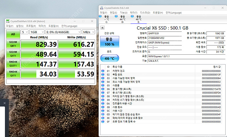Viewport: 227px width, 137px height.
Task: Click raw value 0000000215A79
Action: pyautogui.click(x=211, y=89)
